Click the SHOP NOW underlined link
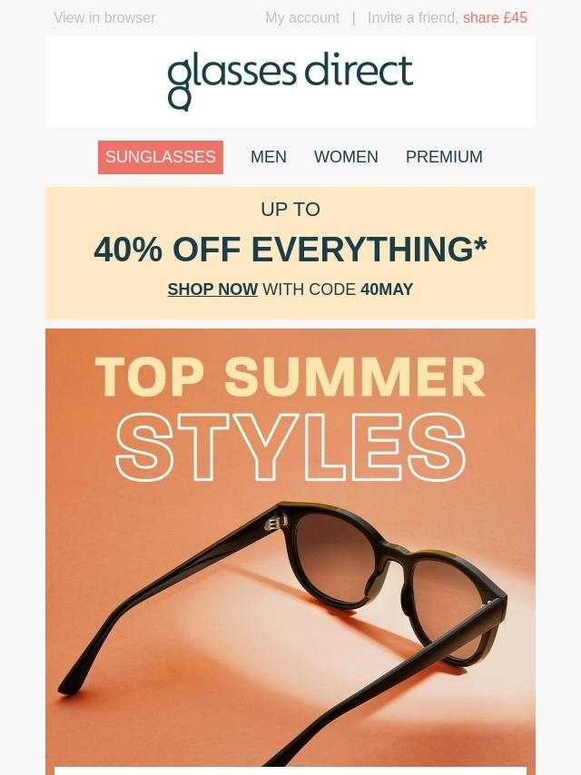The height and width of the screenshot is (775, 581). 212,289
